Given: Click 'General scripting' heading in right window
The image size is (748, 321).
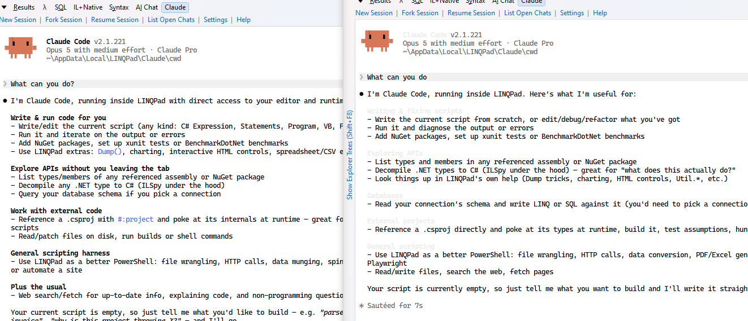Looking at the screenshot, I should point(401,247).
